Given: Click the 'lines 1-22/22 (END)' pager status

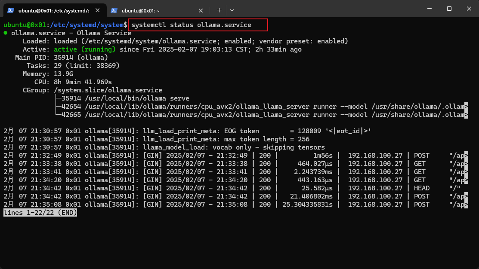Looking at the screenshot, I should click(x=40, y=213).
